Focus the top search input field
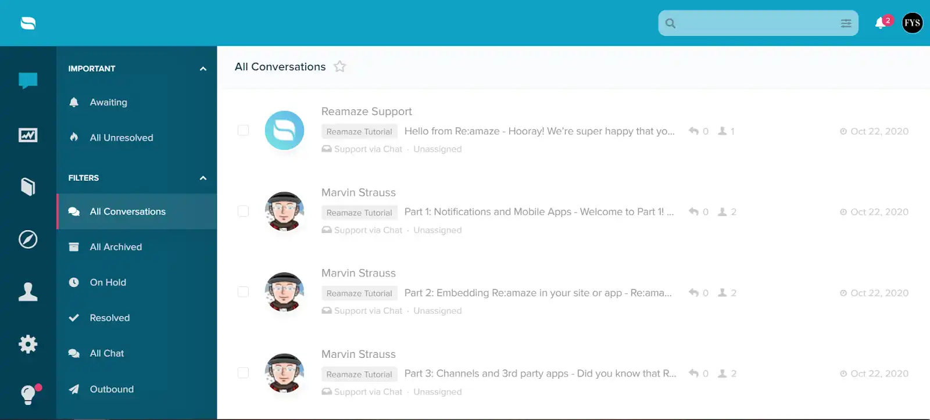 point(758,23)
